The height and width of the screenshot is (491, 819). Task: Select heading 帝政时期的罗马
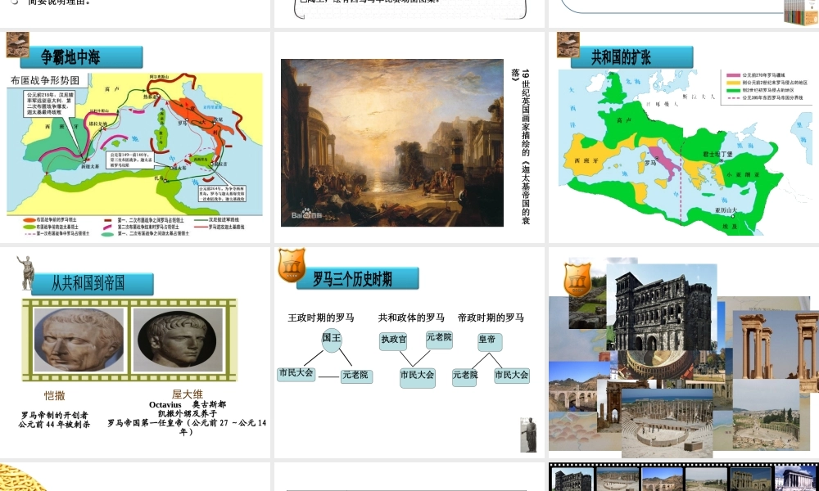[x=491, y=318]
